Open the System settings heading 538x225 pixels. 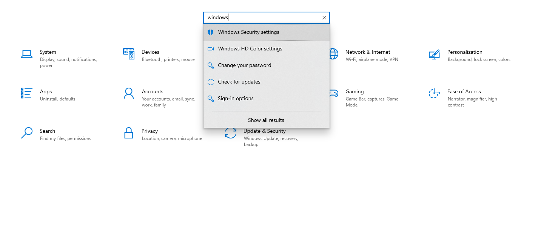(48, 52)
